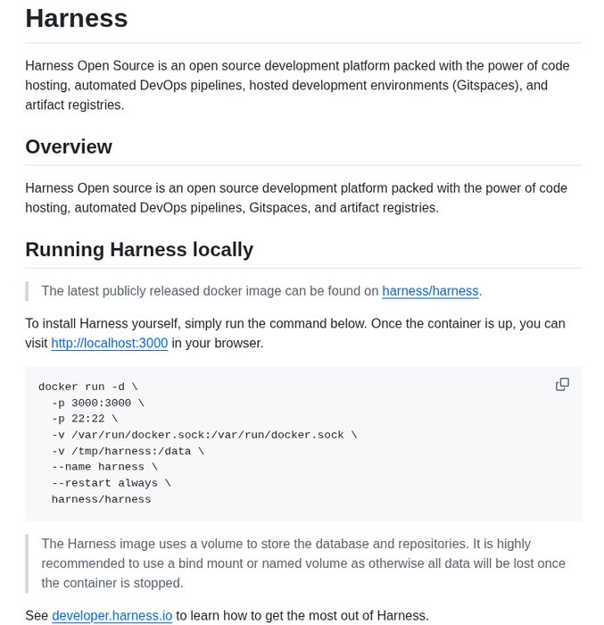Open the http://localhost:3000 link
Screen dimensions: 604x625
(109, 343)
